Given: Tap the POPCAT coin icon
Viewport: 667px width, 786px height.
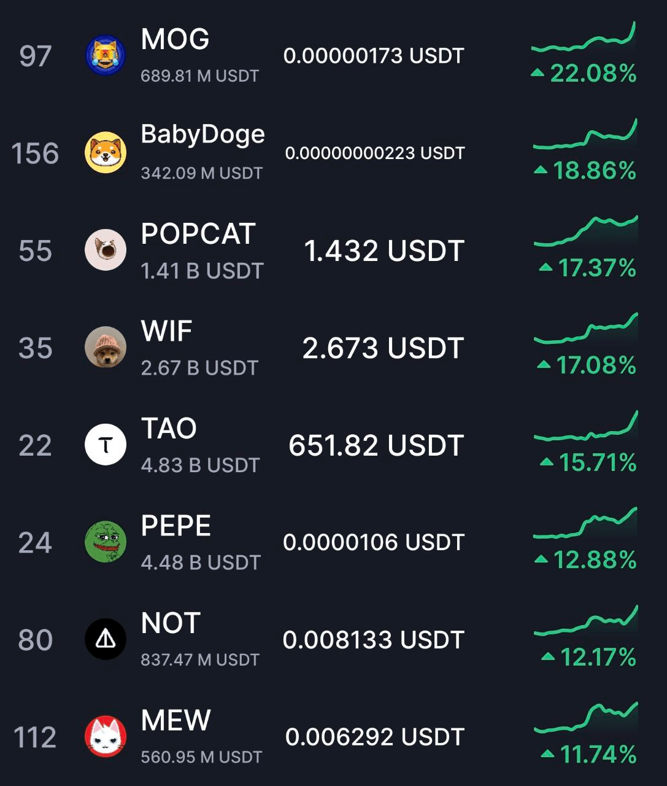Looking at the screenshot, I should click(106, 250).
